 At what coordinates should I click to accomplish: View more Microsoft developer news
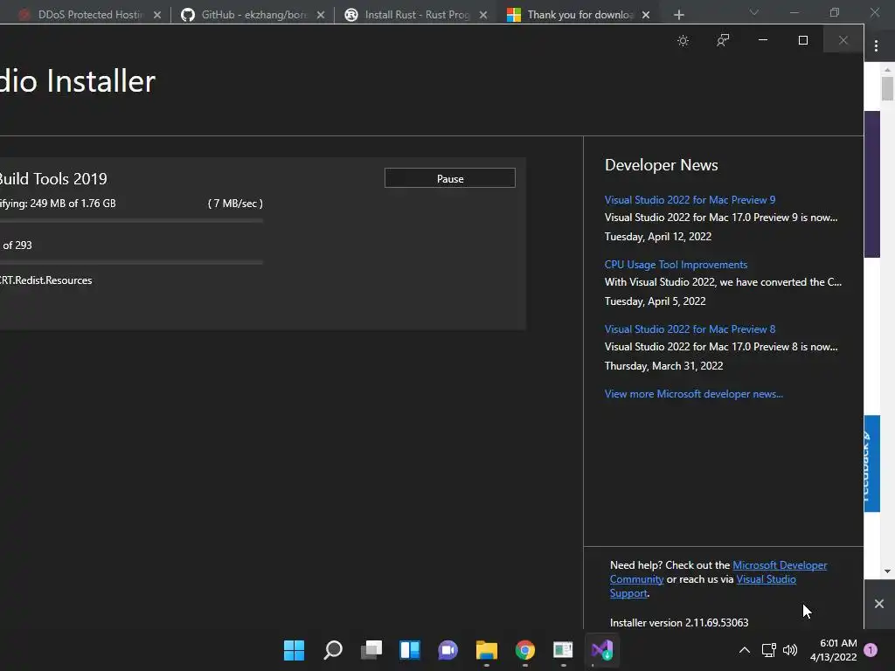693,394
